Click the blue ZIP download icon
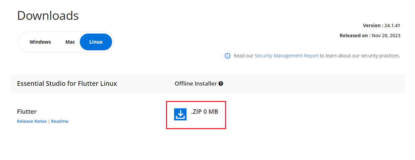Image resolution: width=415 pixels, height=160 pixels. coord(180,114)
